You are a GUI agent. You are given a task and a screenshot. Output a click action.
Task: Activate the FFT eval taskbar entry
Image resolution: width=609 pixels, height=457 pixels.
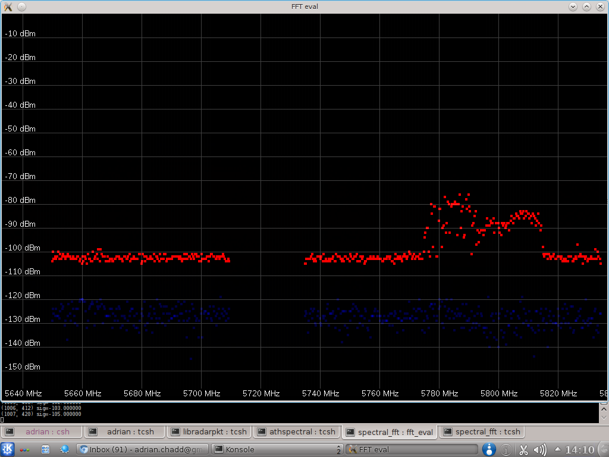[412, 450]
